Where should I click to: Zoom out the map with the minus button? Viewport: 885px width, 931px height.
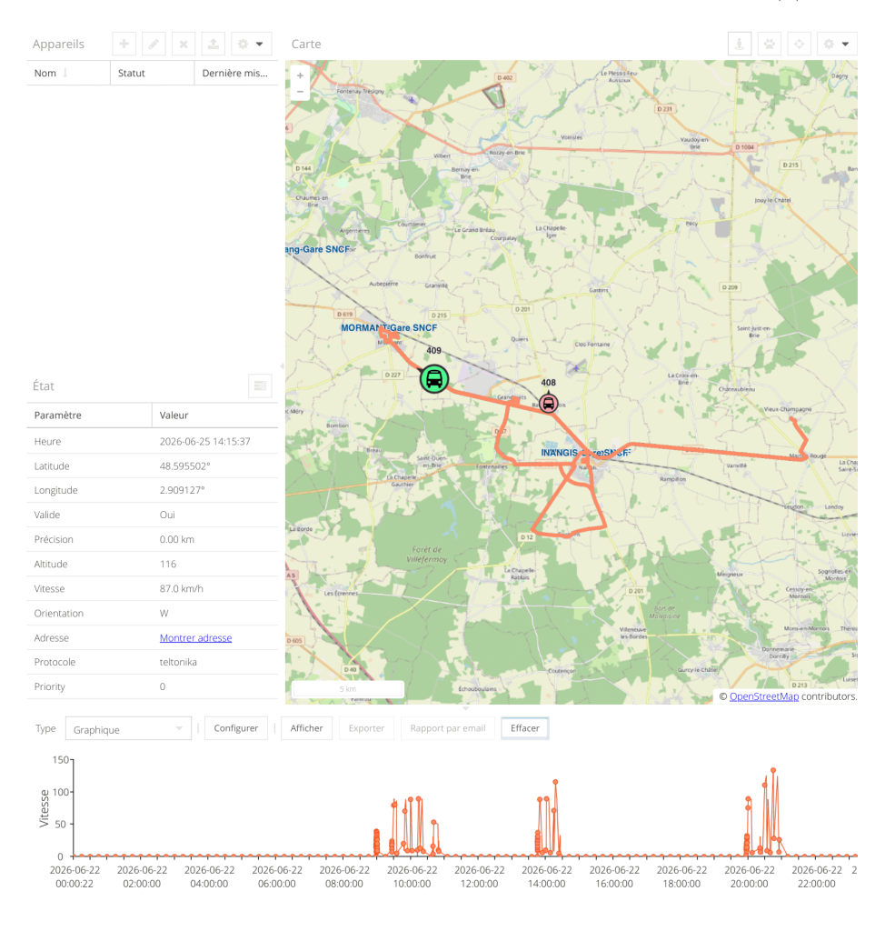[x=301, y=92]
